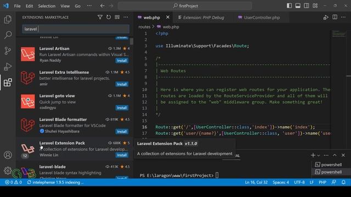Install the Laravel Extension Pack

122,155
